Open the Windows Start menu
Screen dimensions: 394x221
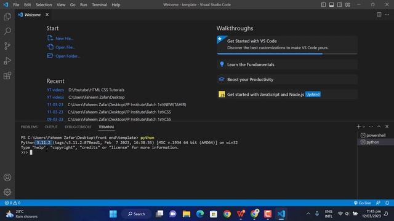[113, 214]
